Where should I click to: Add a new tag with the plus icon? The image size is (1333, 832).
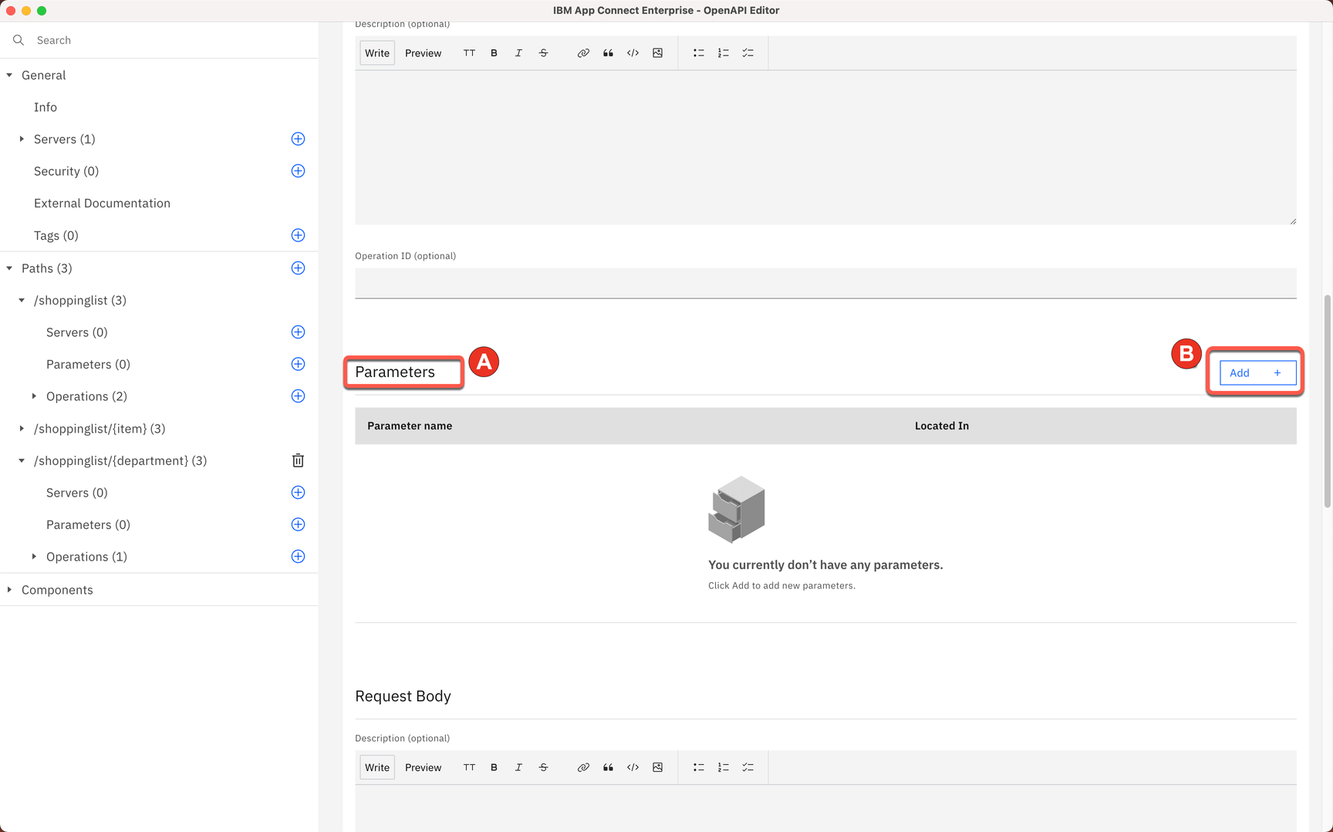coord(298,235)
